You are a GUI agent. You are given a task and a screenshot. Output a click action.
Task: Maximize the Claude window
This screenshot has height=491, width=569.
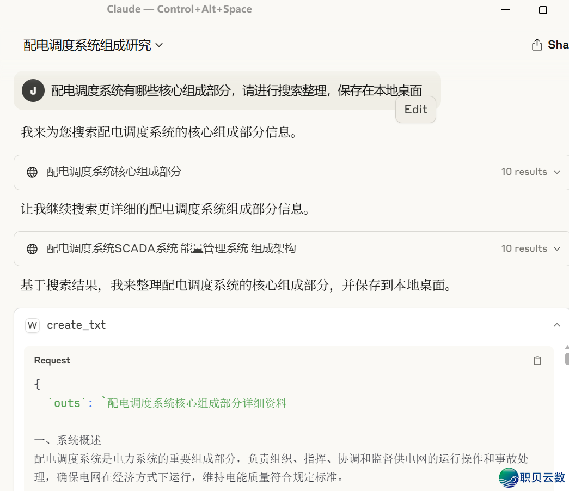543,10
